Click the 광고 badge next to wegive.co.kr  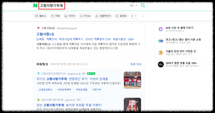tap(84, 74)
